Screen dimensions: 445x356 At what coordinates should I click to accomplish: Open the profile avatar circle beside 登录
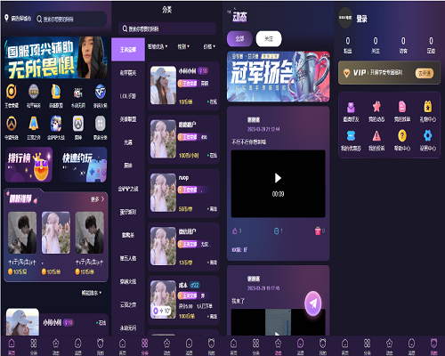(345, 18)
